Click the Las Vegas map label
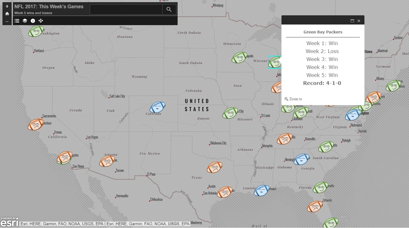409x228 pixels. (x=92, y=137)
